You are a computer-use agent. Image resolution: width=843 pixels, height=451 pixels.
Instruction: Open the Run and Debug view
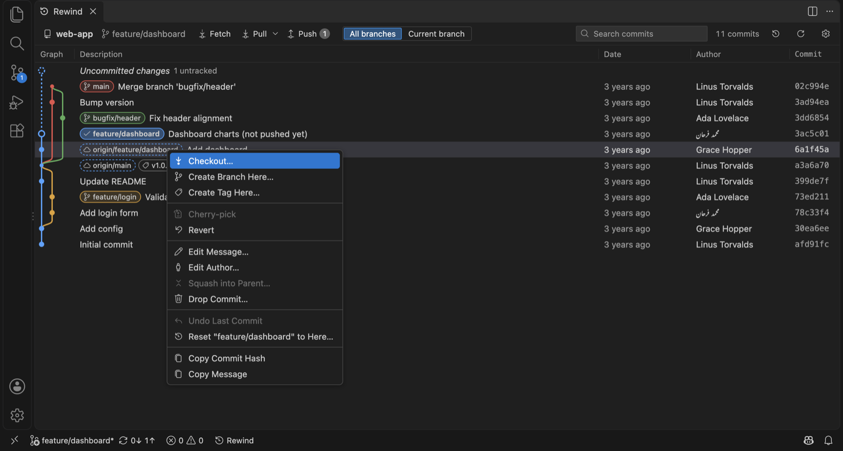17,102
